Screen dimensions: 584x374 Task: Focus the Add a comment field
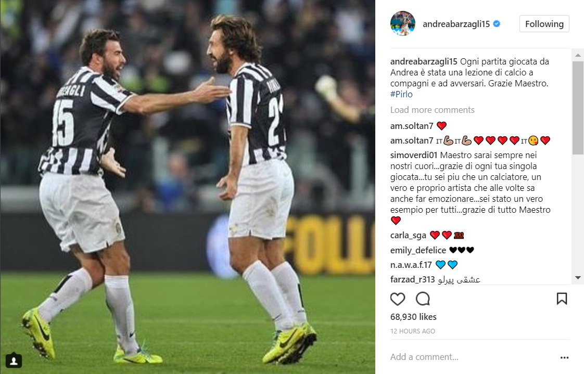(x=472, y=357)
